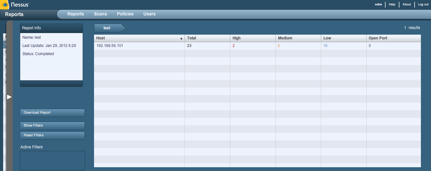Viewport: 431px width, 171px height.
Task: Open the Reports navigation tab
Action: tap(76, 14)
